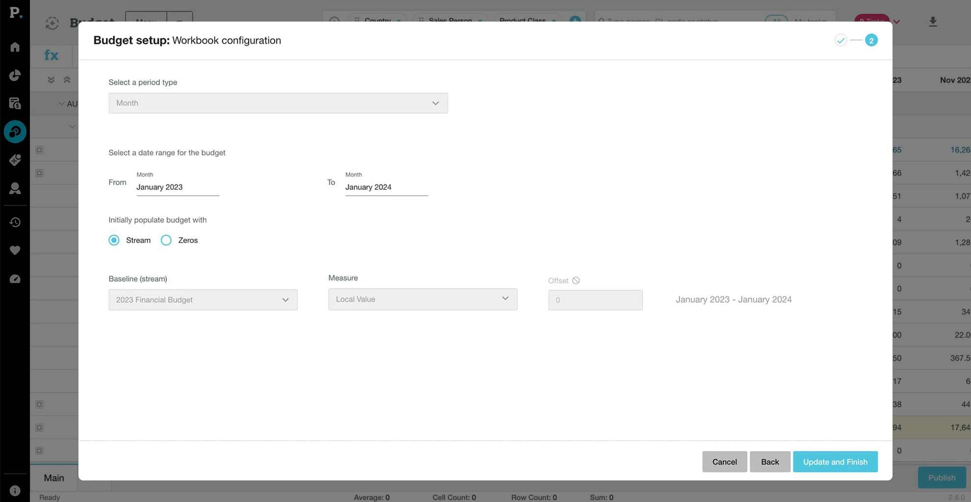Open the Baseline stream dropdown
The height and width of the screenshot is (502, 971).
click(203, 300)
